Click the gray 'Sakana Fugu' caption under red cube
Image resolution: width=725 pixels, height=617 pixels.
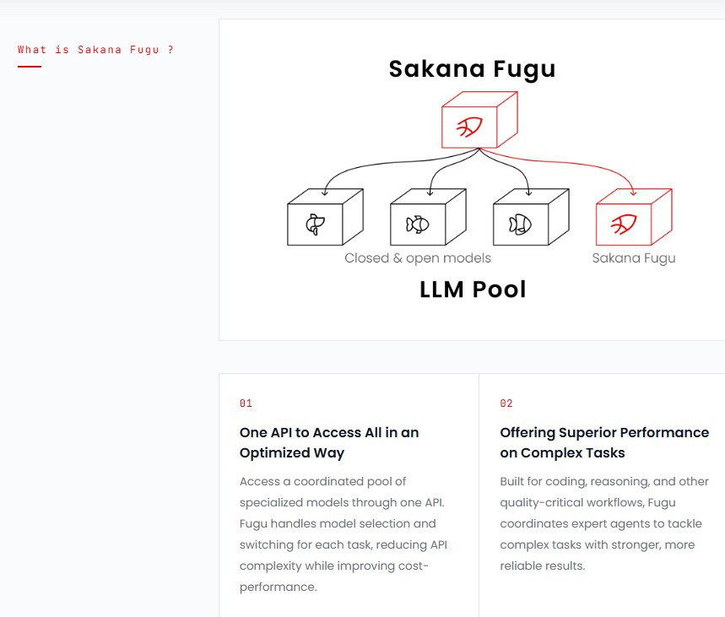634,258
